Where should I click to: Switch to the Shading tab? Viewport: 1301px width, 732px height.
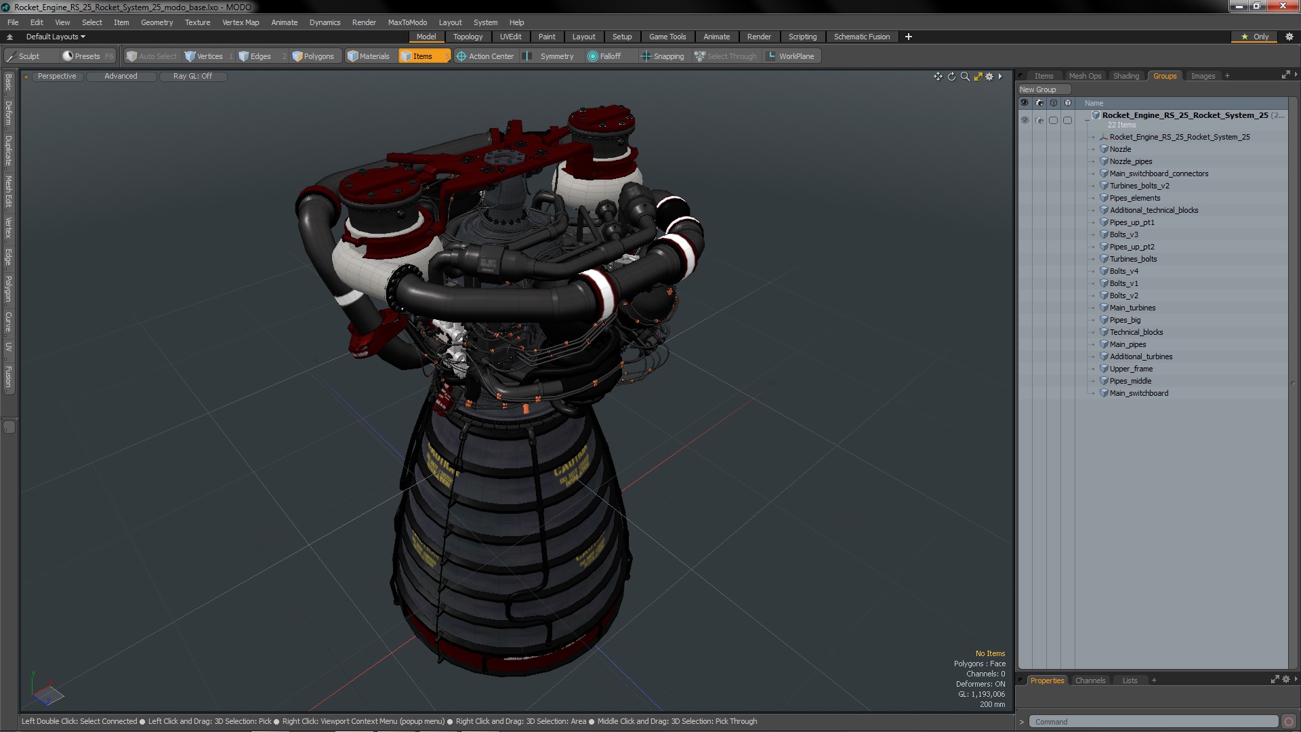point(1126,76)
